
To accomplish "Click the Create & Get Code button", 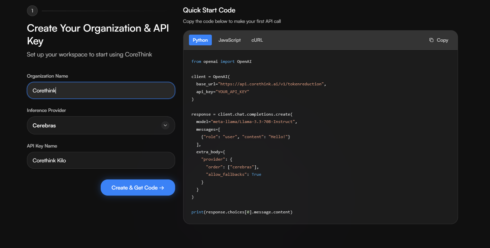I will pos(138,188).
